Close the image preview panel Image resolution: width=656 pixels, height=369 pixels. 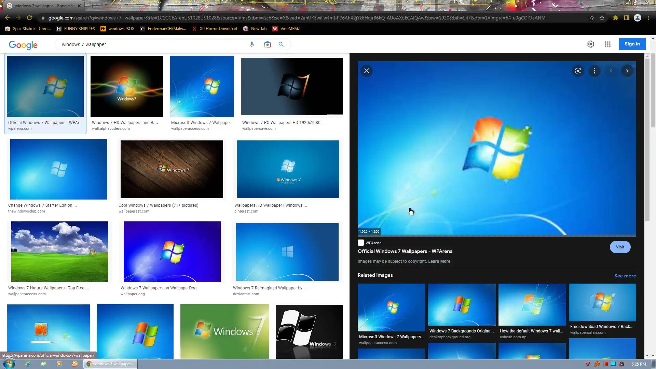pyautogui.click(x=367, y=71)
